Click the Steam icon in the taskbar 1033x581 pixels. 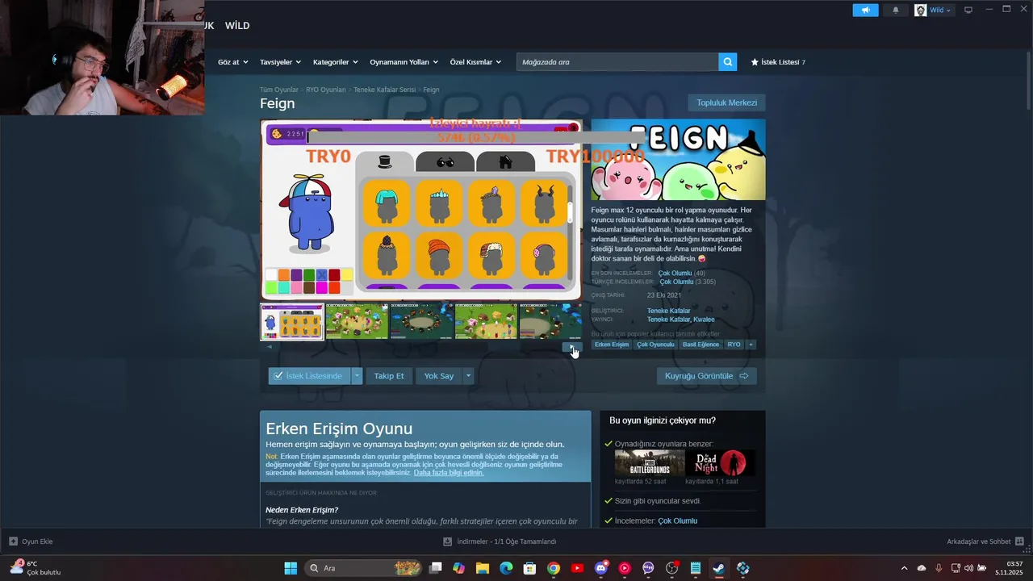click(x=718, y=568)
